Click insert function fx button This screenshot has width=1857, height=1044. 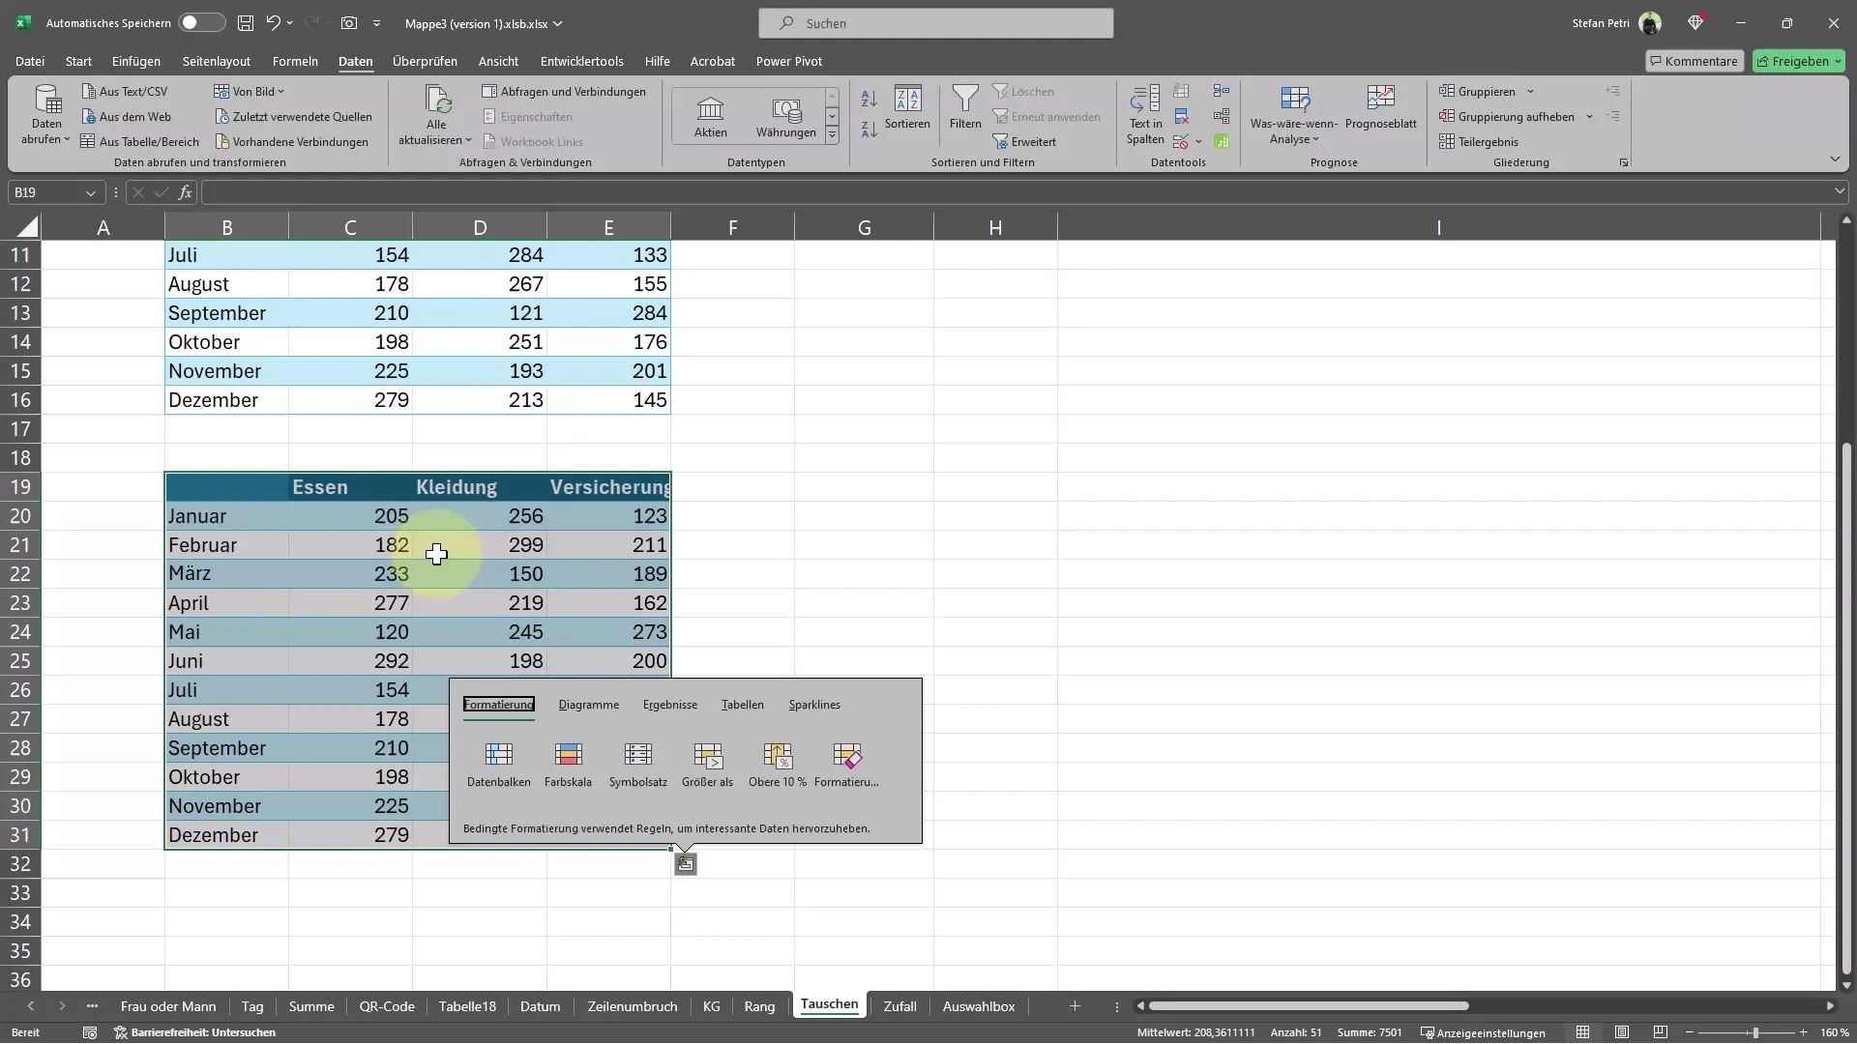[x=186, y=192]
